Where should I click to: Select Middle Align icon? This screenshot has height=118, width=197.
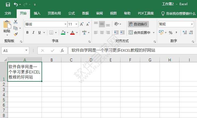pos(102,24)
